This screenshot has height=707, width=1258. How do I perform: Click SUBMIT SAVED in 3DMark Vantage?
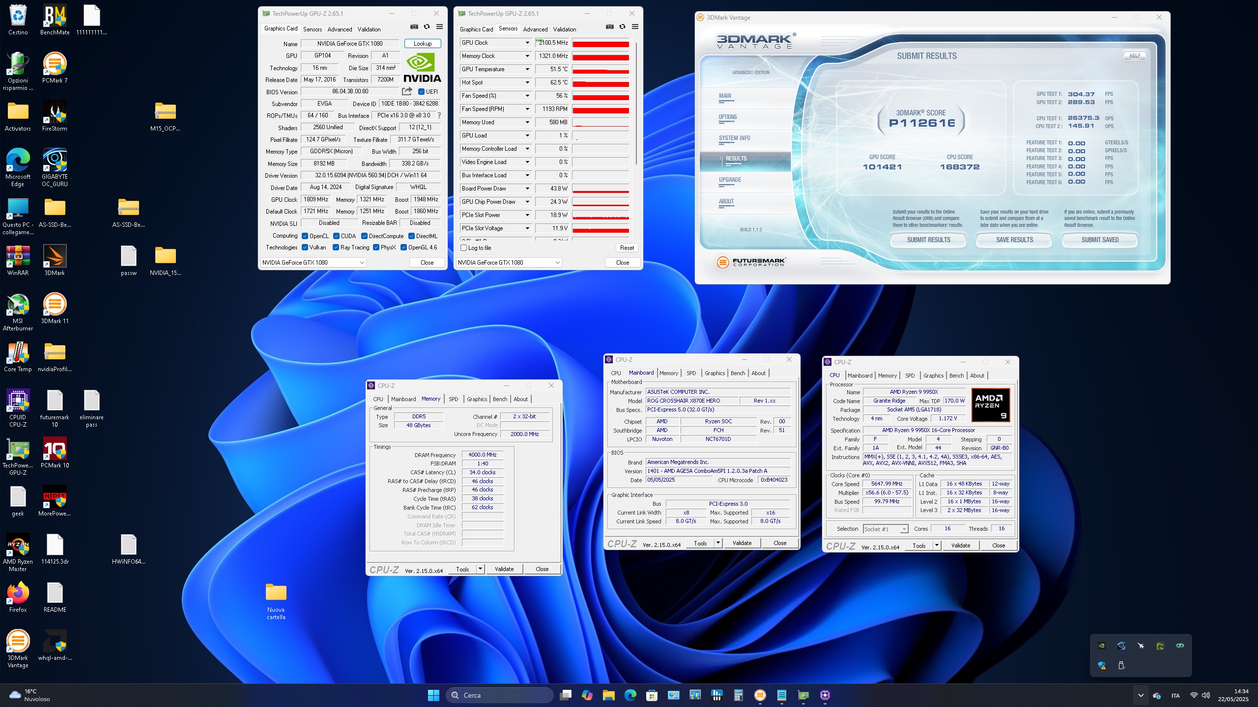click(1100, 240)
